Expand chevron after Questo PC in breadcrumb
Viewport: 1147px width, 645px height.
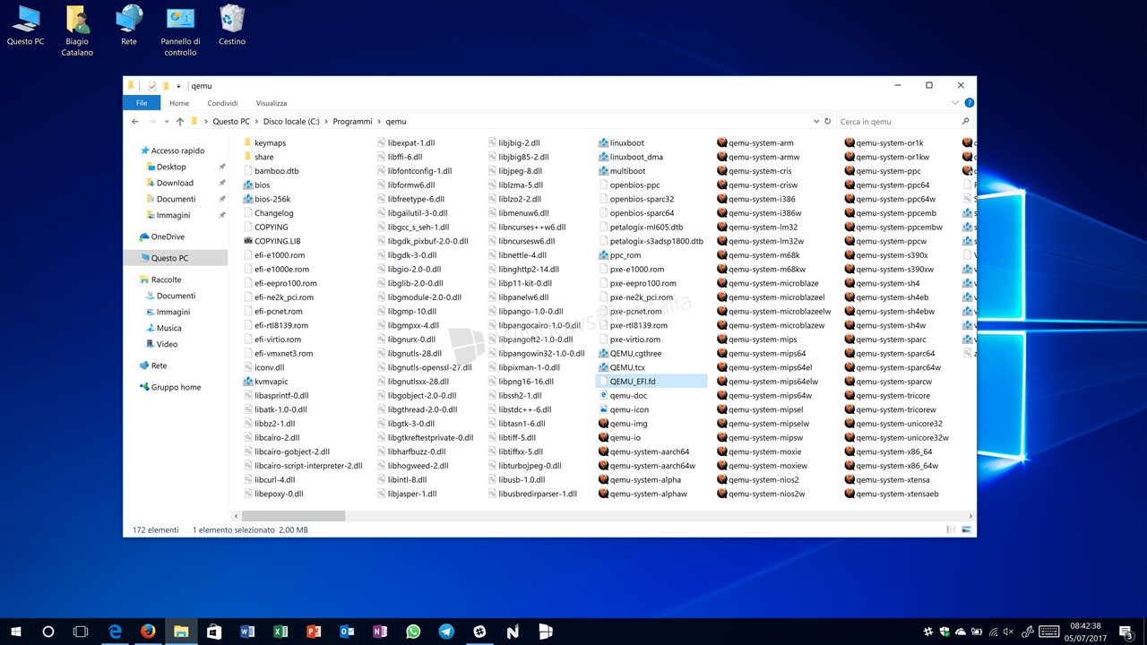pyautogui.click(x=256, y=121)
